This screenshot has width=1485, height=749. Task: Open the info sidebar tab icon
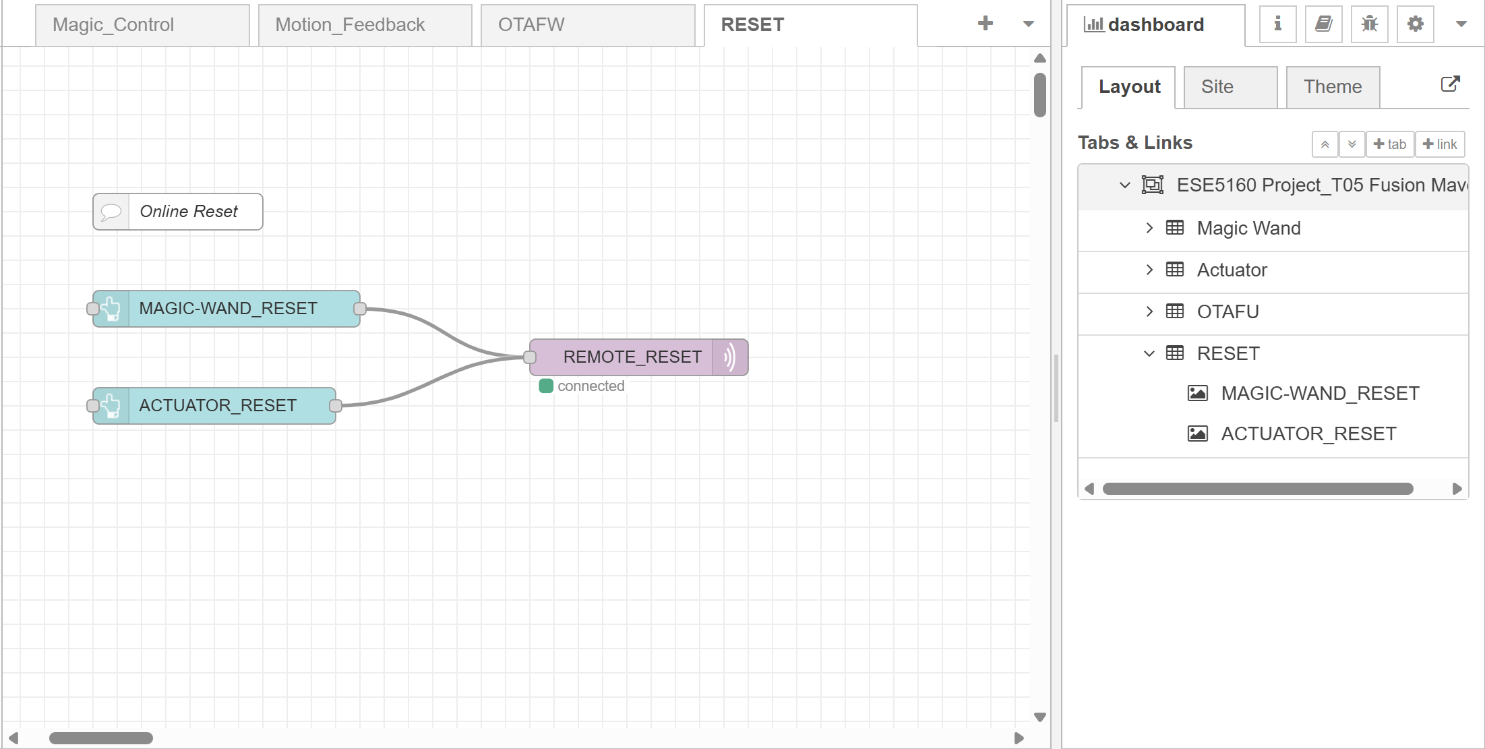(1277, 24)
